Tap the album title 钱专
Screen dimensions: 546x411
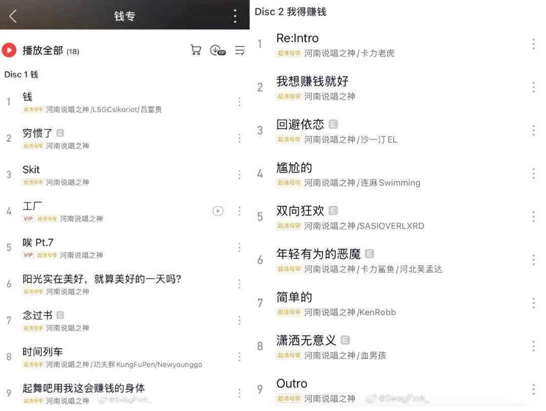(125, 16)
